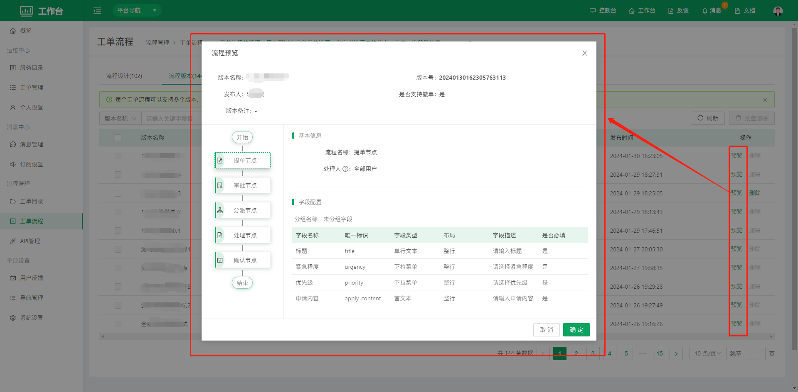
Task: Click the 确定 button in the dialog
Action: 576,330
